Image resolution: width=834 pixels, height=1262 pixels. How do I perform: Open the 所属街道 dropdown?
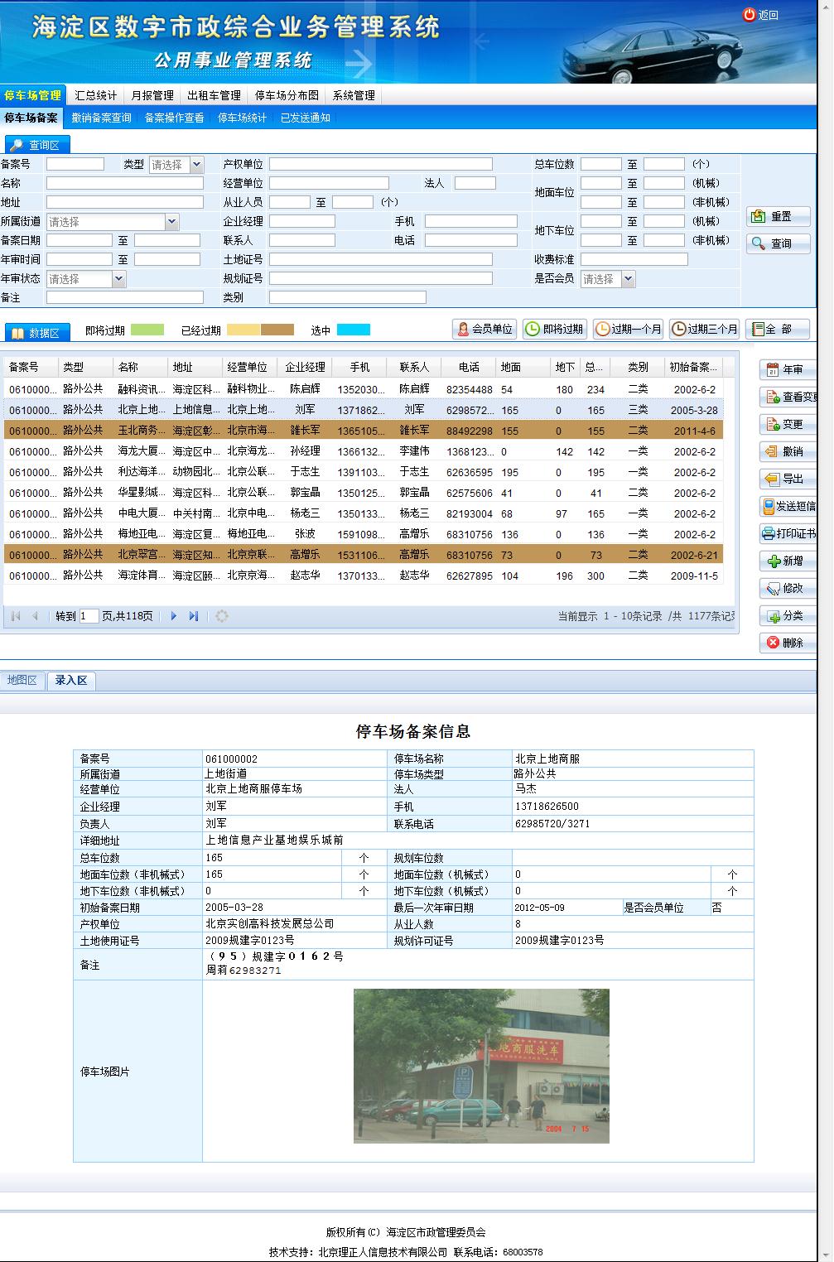pos(172,222)
